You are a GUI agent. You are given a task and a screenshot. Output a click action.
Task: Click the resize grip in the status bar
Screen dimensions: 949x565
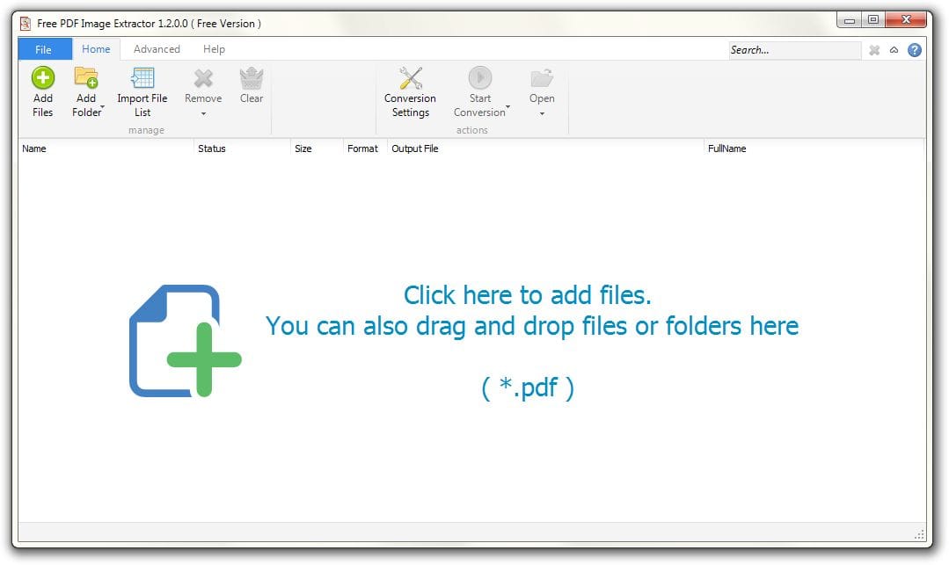point(919,535)
